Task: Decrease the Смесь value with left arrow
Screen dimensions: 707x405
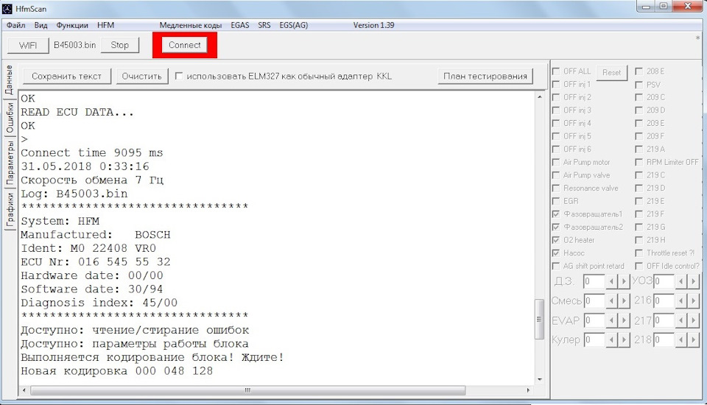Action: pos(611,301)
